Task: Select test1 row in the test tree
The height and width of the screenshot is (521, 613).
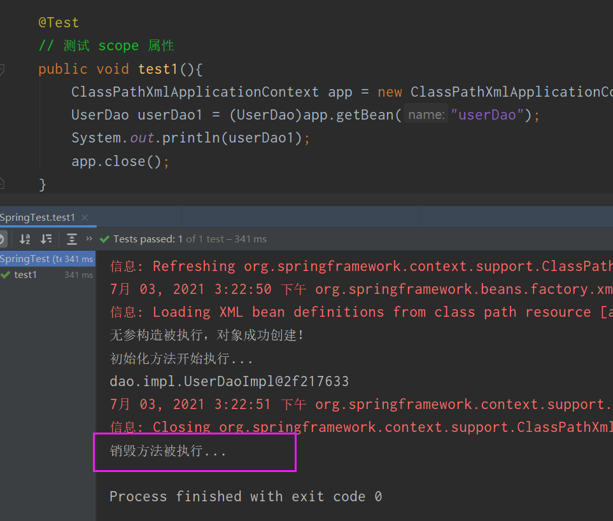Action: [47, 275]
